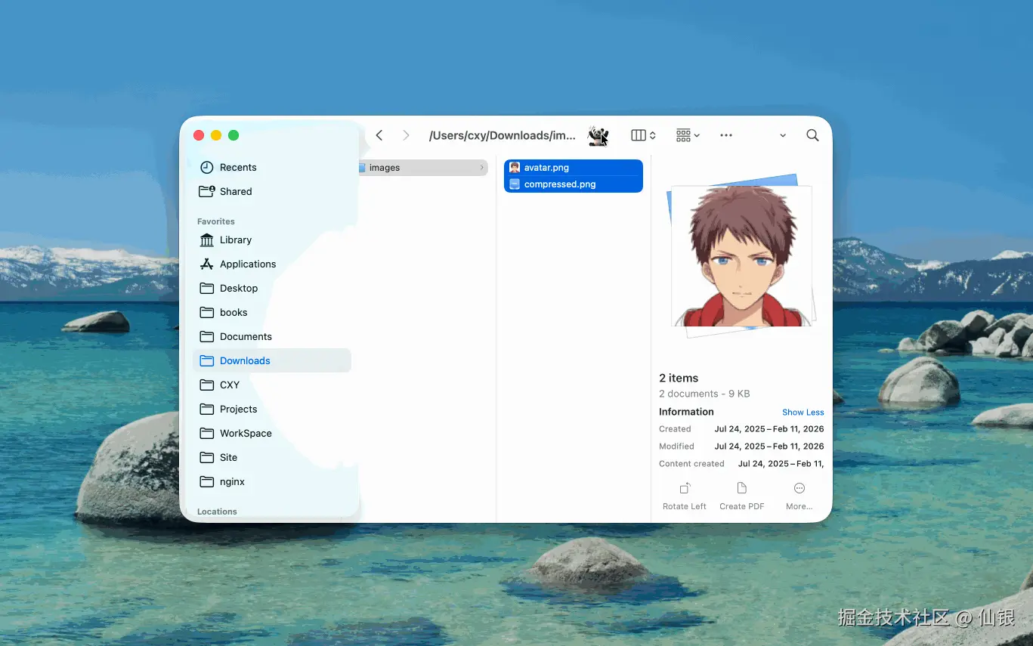Screen dimensions: 1033x646
Task: Collapse Information details with Show Less
Action: (803, 412)
